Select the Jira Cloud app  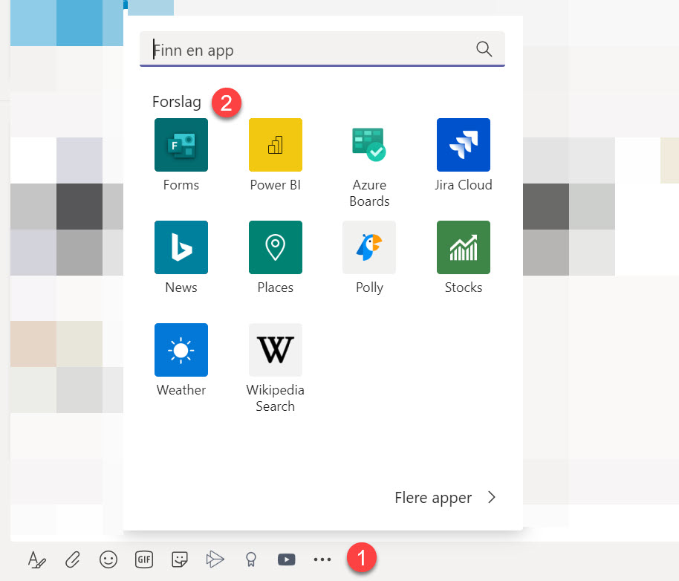463,145
